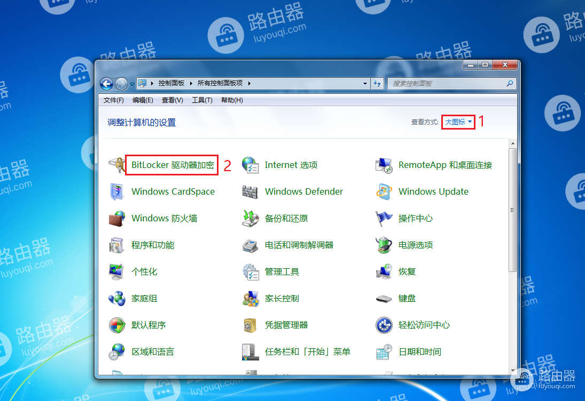Open the 程序和功能 icon

[x=117, y=245]
